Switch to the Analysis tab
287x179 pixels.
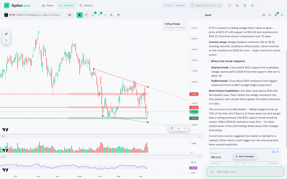(66, 5)
